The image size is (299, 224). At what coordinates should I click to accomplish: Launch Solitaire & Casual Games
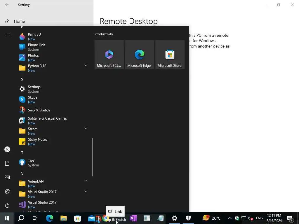click(53, 120)
